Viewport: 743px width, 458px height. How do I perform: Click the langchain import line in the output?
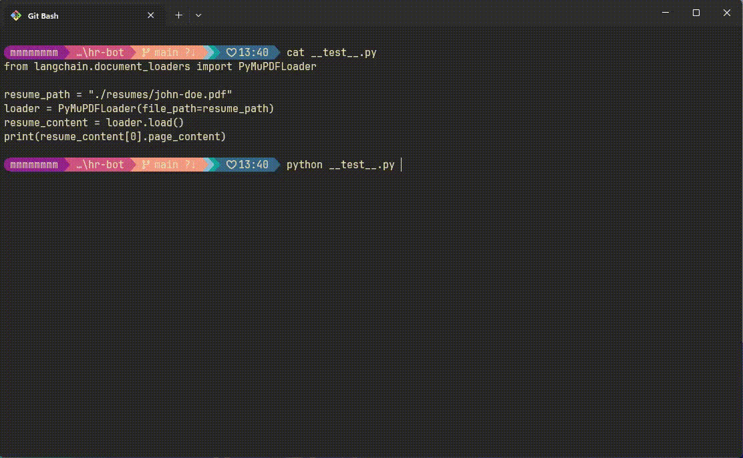click(x=160, y=67)
